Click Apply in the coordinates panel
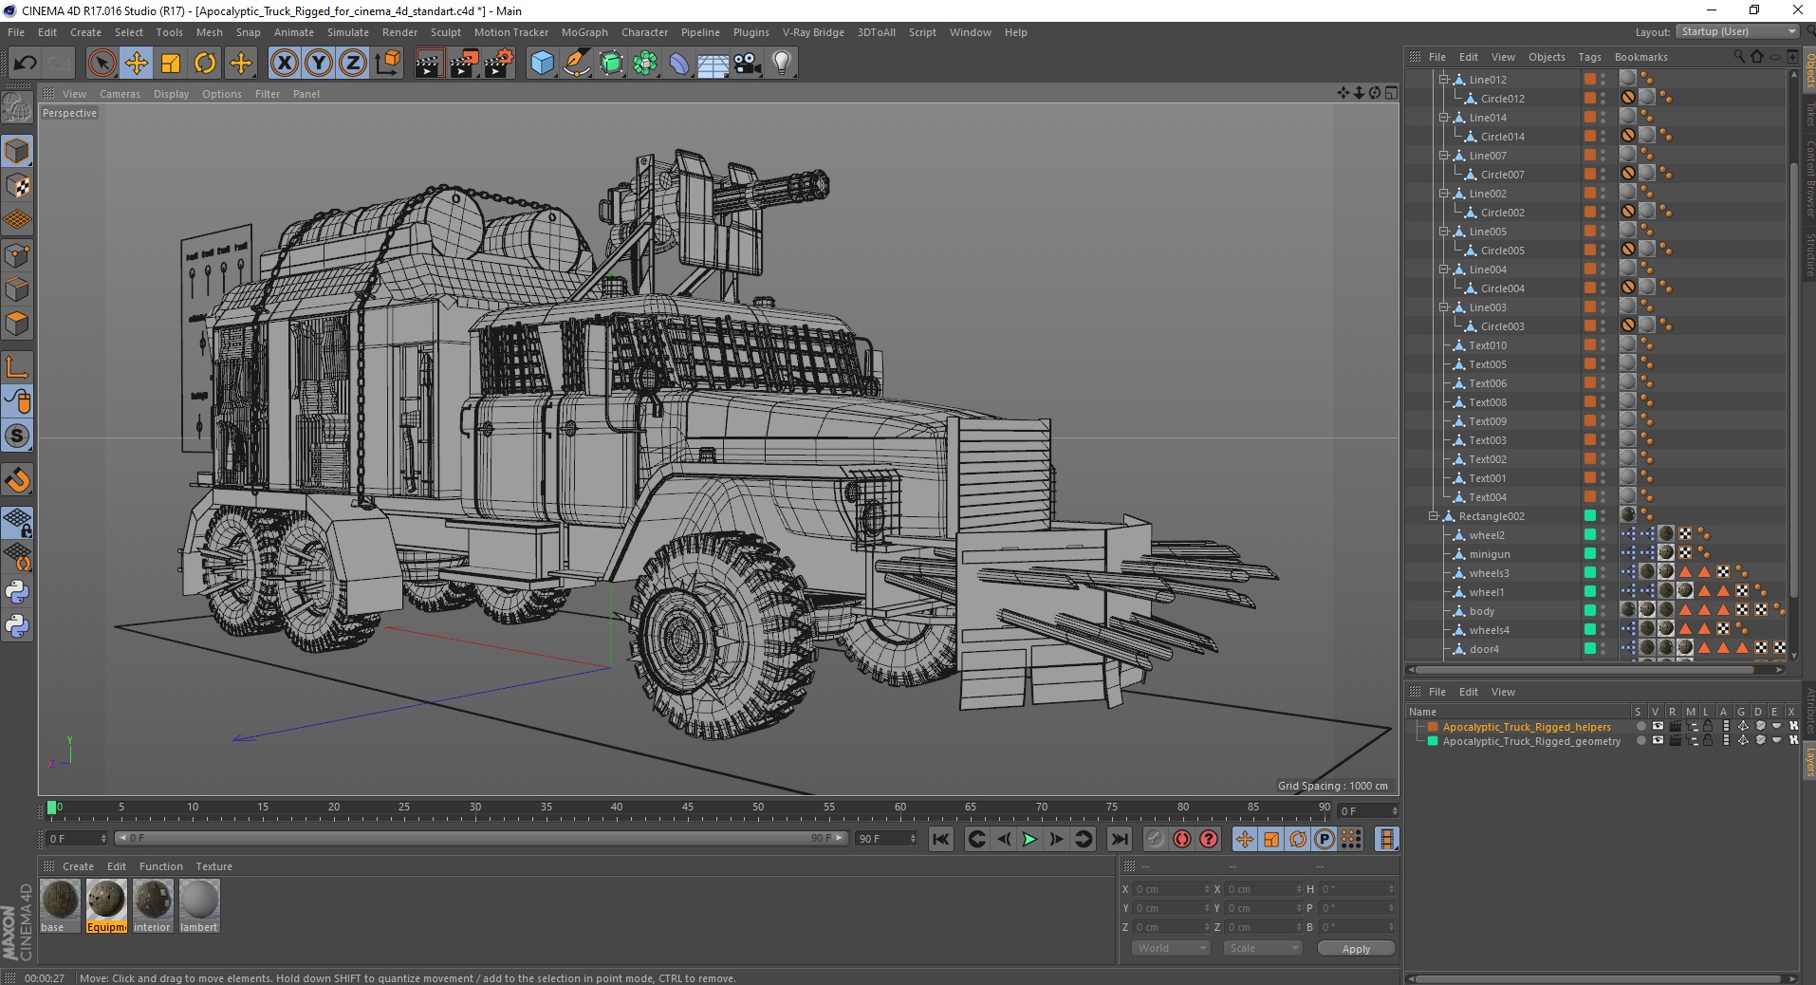This screenshot has width=1816, height=985. click(x=1356, y=948)
